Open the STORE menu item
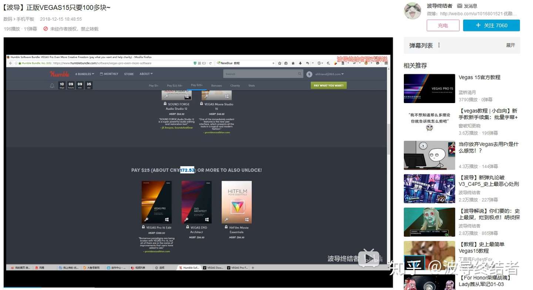This screenshot has width=533, height=290. coord(129,74)
